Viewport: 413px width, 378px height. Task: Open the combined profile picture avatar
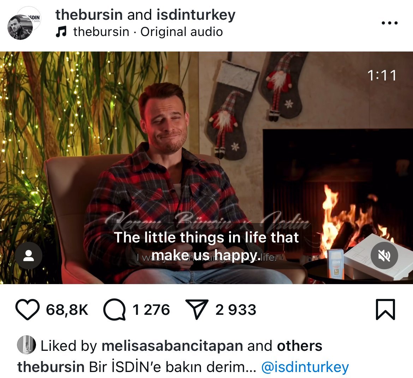coord(24,23)
